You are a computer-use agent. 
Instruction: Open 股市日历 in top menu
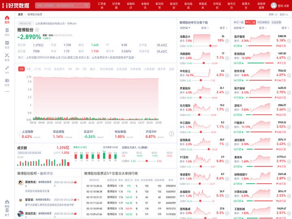pos(232,6)
